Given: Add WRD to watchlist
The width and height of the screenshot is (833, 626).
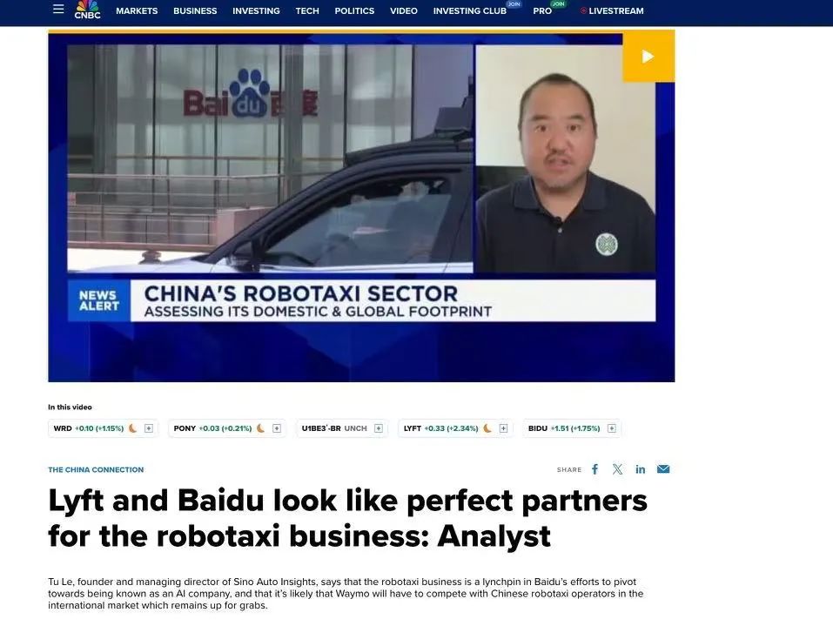Looking at the screenshot, I should pos(149,428).
